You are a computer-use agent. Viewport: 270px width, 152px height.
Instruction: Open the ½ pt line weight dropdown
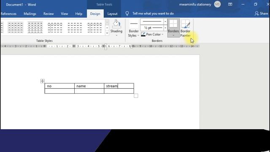[165, 28]
